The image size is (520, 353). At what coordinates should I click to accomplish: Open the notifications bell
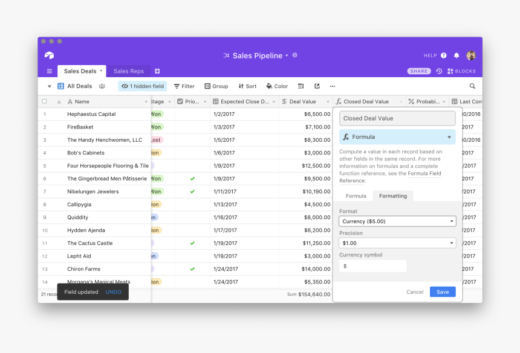pos(457,56)
